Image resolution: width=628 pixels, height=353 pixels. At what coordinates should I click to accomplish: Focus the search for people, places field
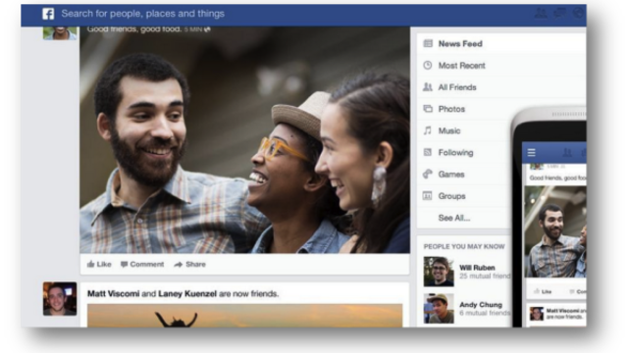tap(142, 14)
